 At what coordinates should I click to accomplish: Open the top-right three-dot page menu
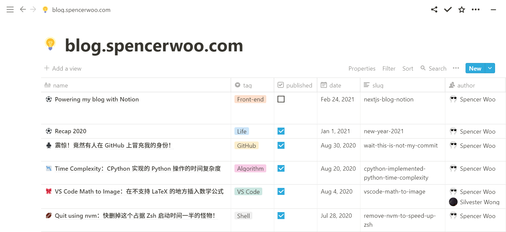tap(475, 10)
